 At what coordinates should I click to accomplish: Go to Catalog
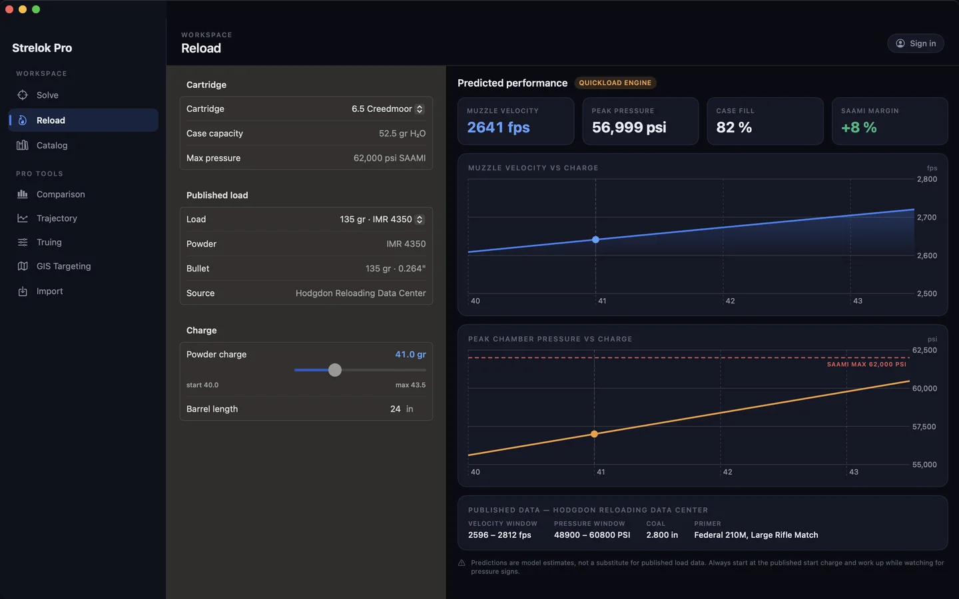[83, 145]
